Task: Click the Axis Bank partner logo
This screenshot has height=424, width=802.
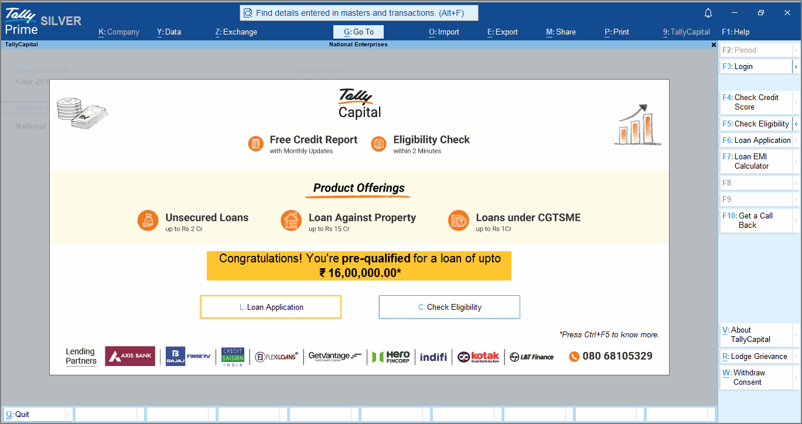Action: 130,356
